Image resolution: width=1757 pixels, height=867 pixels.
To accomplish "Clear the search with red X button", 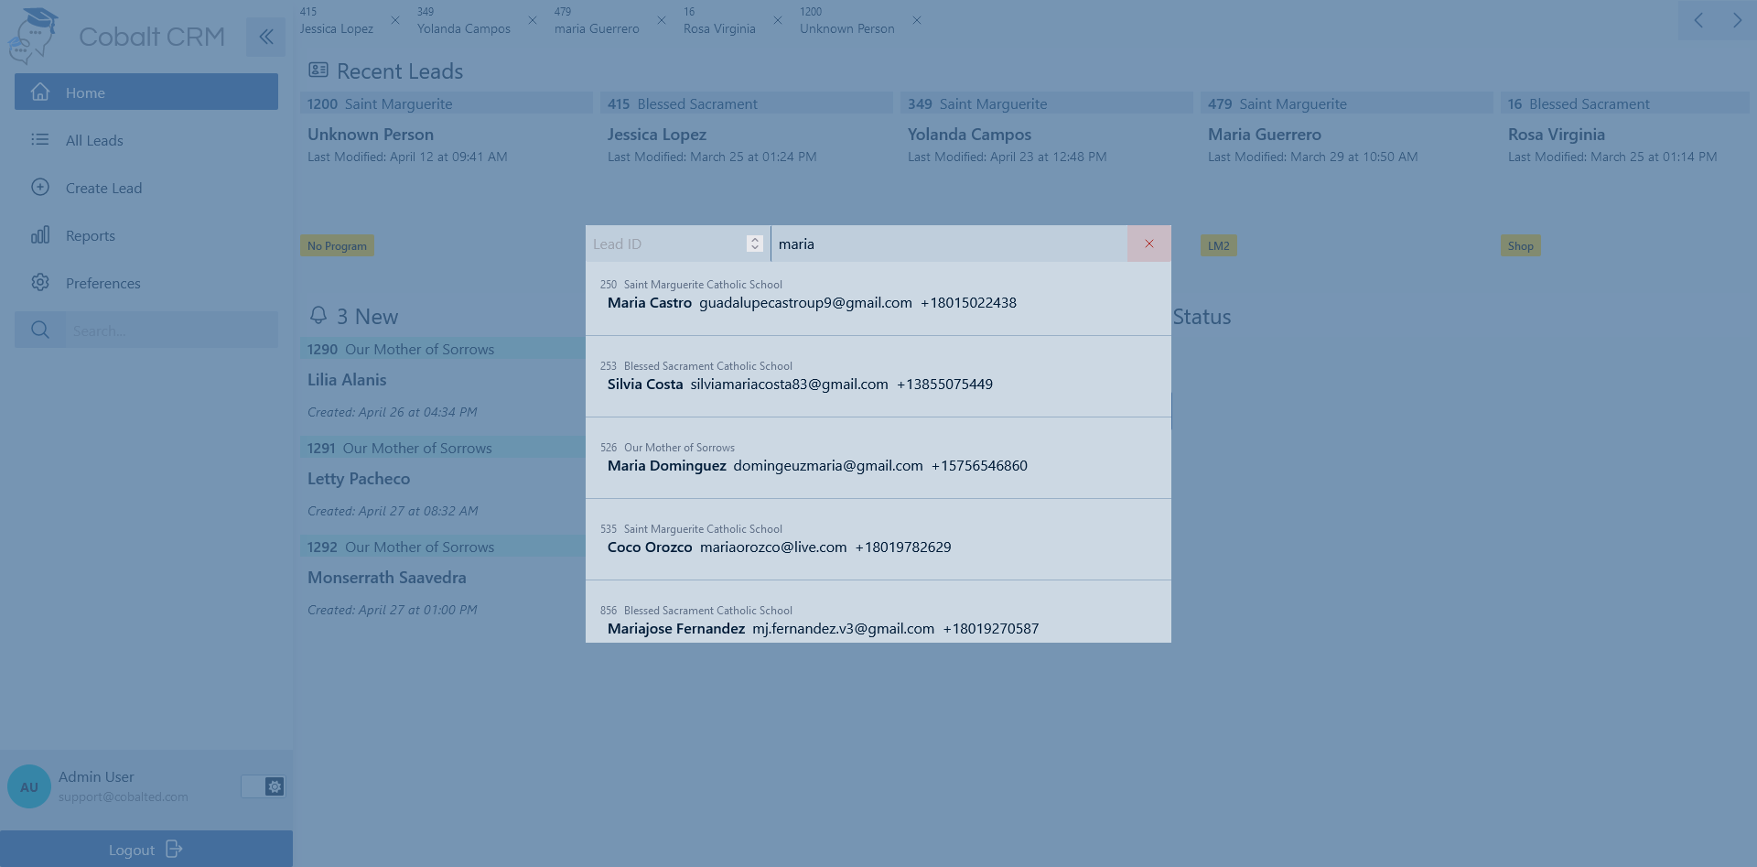I will 1148,244.
